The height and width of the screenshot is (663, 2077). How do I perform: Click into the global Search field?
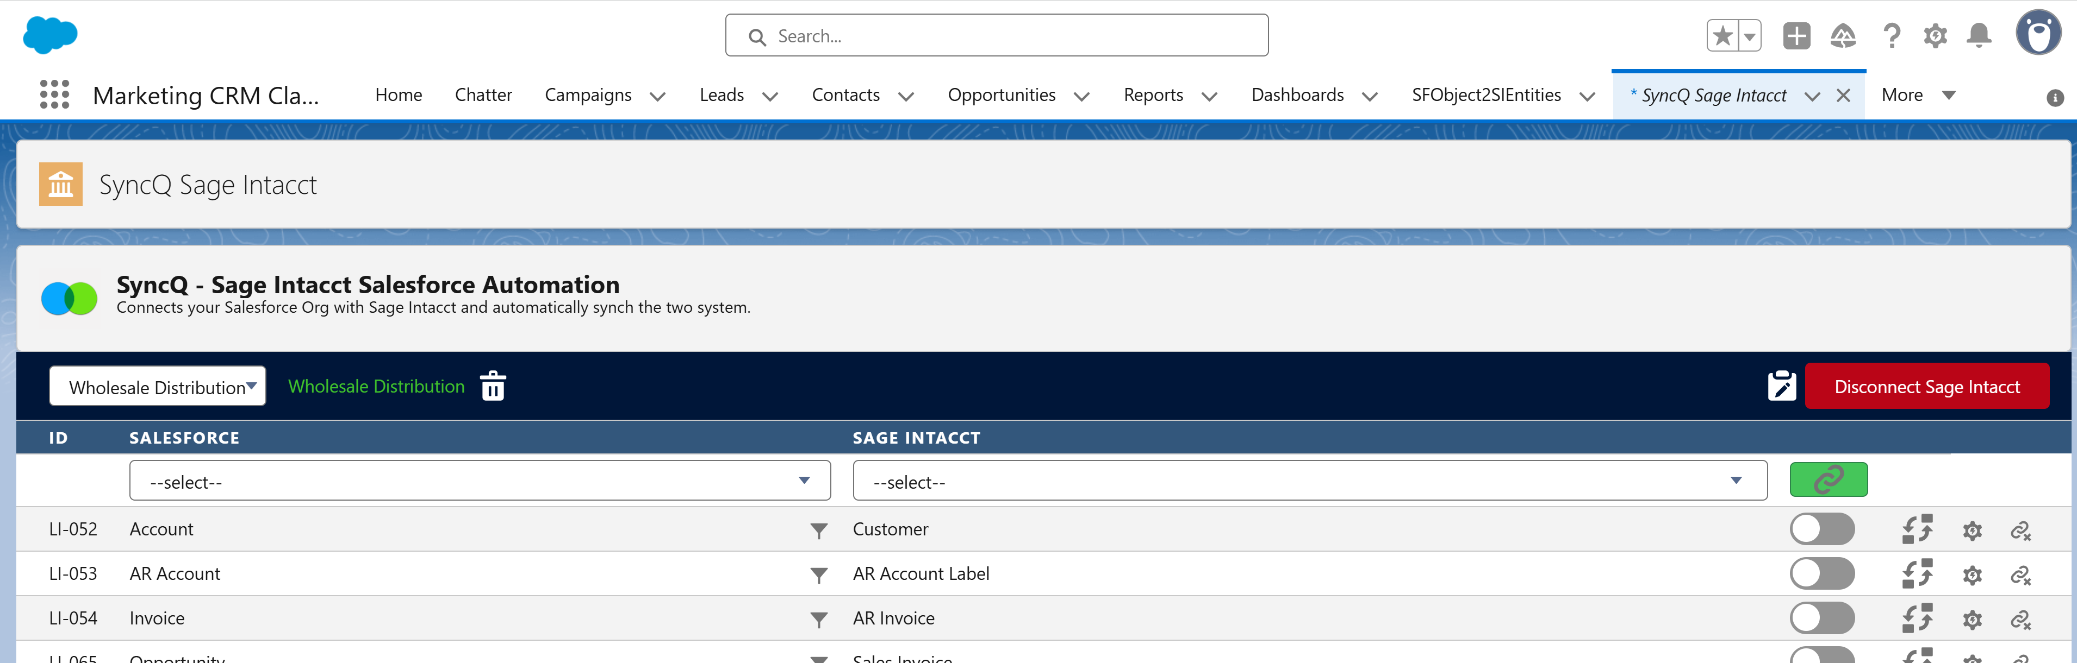point(997,35)
